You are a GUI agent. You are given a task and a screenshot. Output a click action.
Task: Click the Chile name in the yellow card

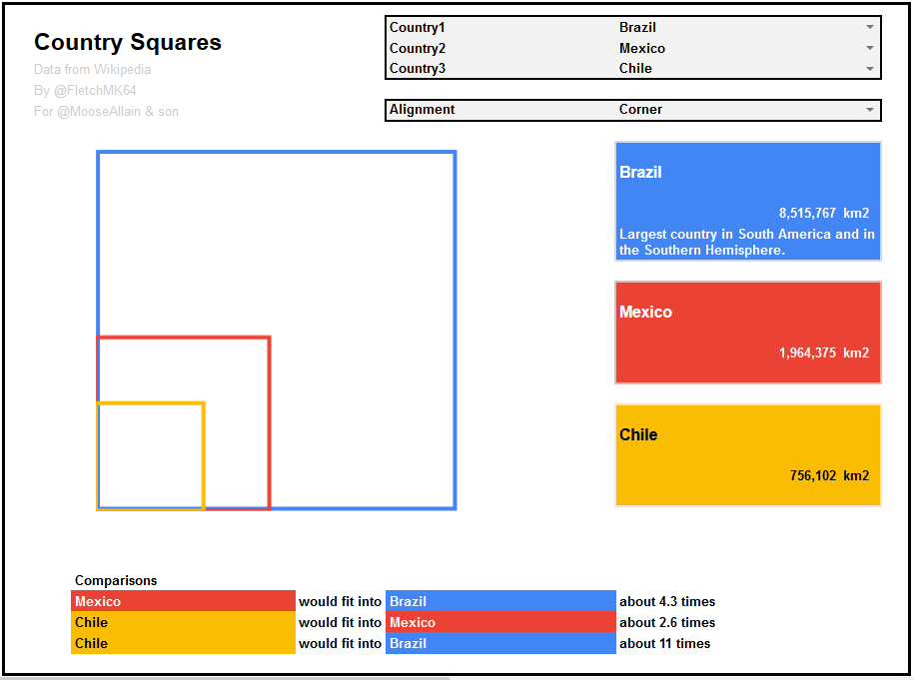[x=638, y=435]
